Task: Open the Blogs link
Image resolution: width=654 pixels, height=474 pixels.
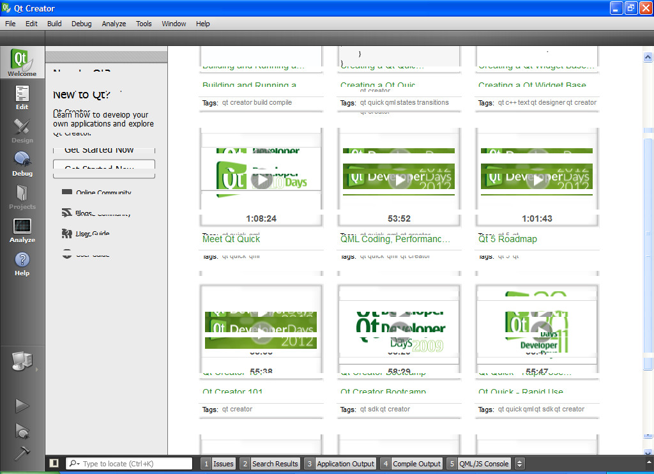Action: (x=84, y=213)
